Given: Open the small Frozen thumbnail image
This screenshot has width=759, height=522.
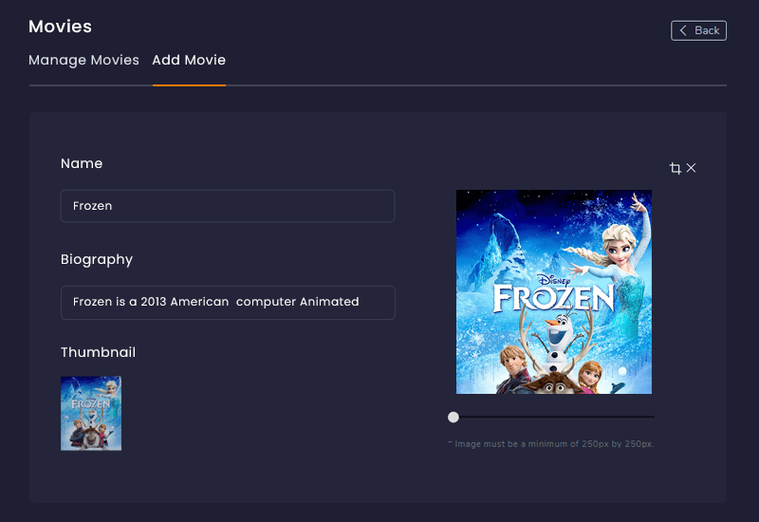Looking at the screenshot, I should (x=91, y=413).
